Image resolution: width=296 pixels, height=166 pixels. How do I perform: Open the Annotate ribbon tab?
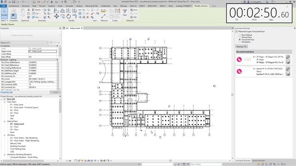click(x=69, y=6)
